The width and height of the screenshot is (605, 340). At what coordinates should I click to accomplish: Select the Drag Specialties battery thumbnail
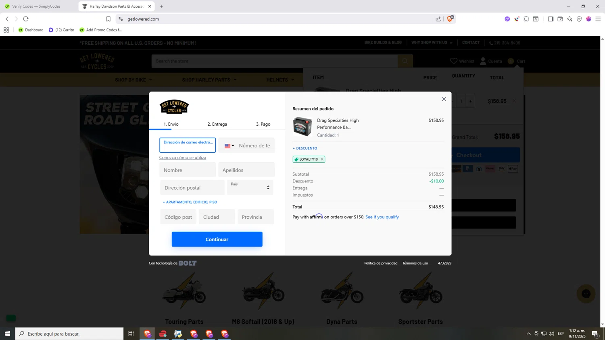point(302,126)
